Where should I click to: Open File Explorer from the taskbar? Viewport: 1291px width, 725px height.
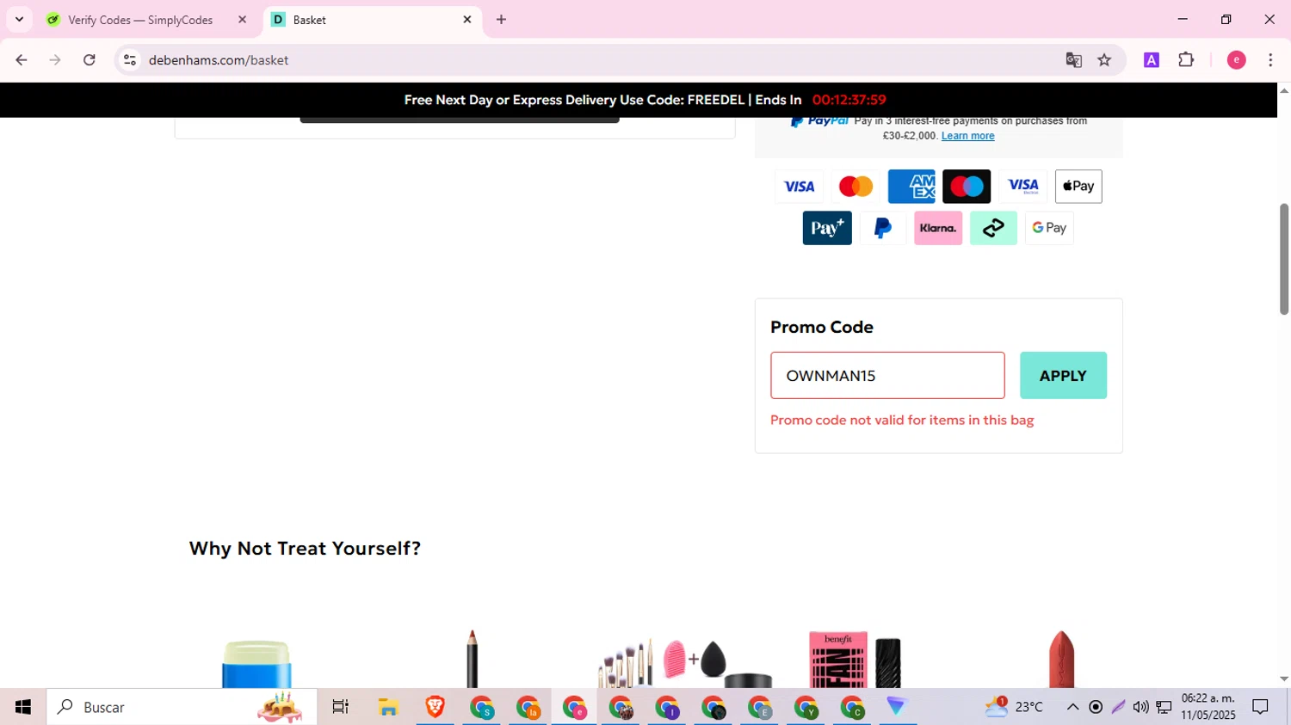388,707
